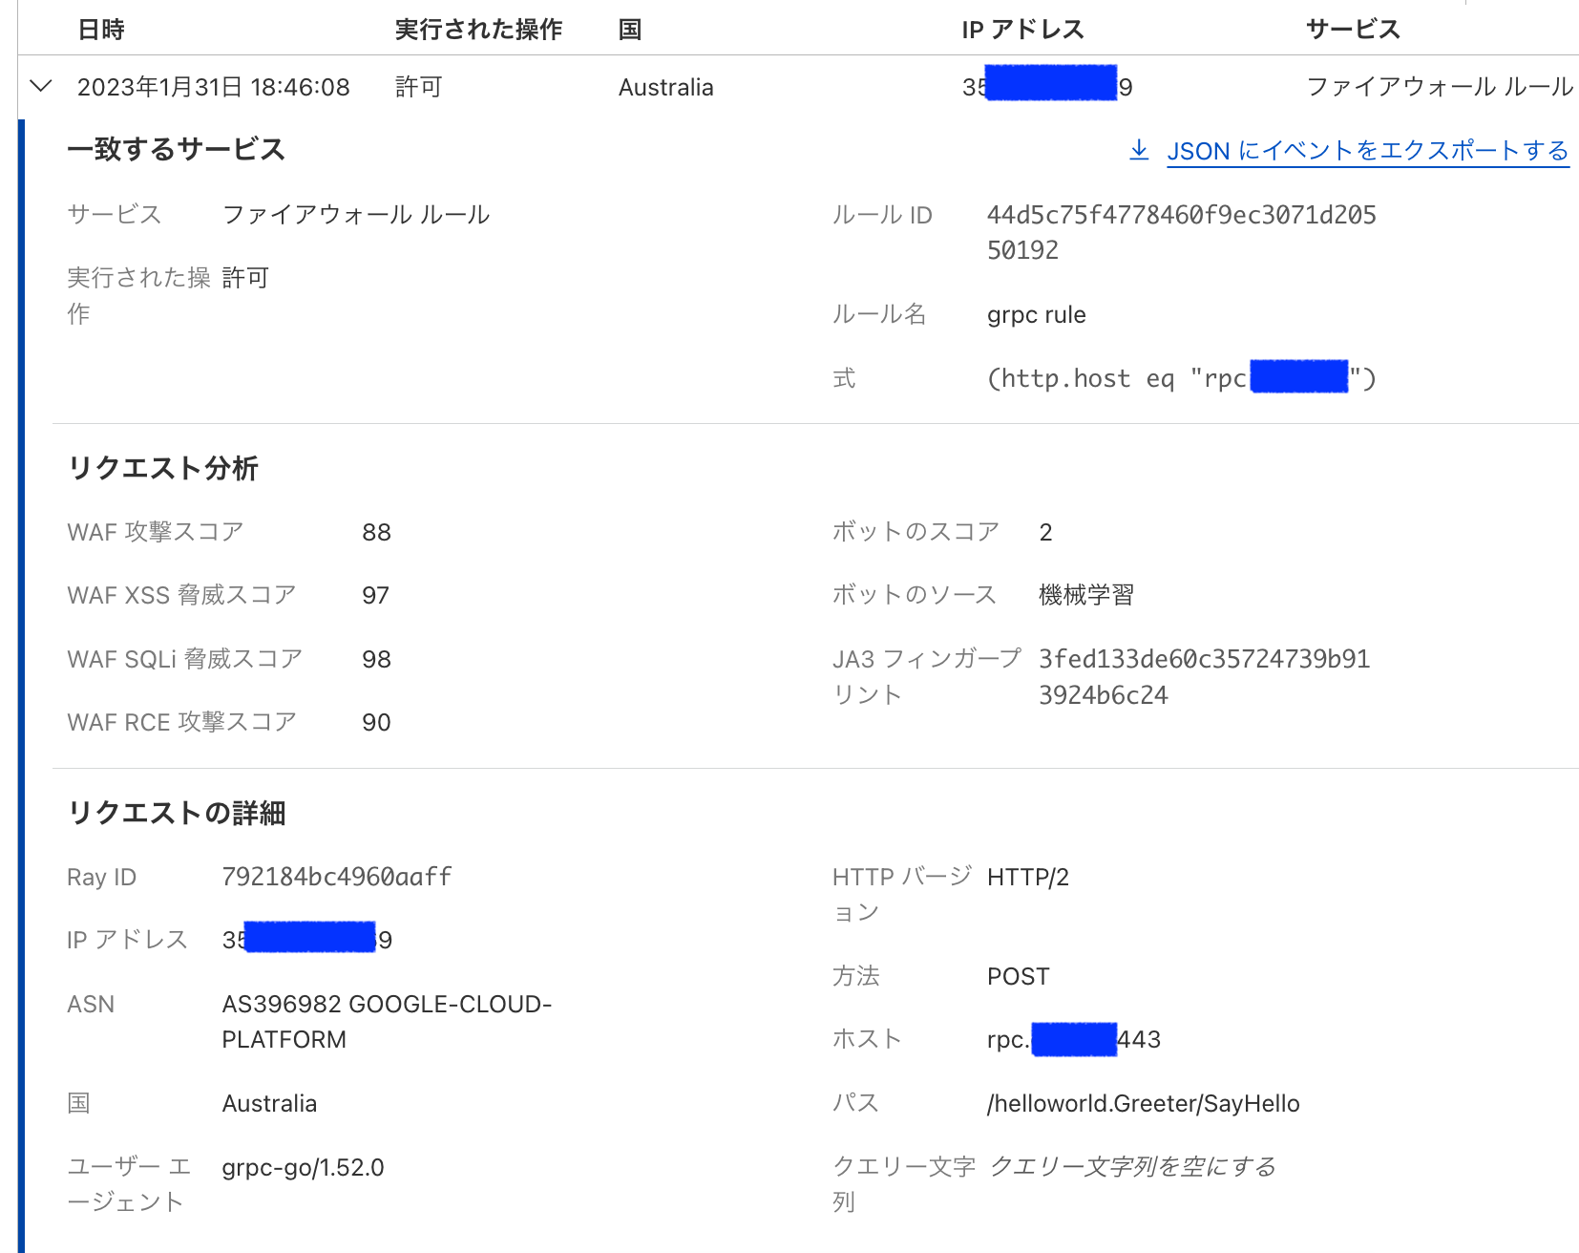Click the 日時 column header
The image size is (1579, 1253).
pos(102,29)
